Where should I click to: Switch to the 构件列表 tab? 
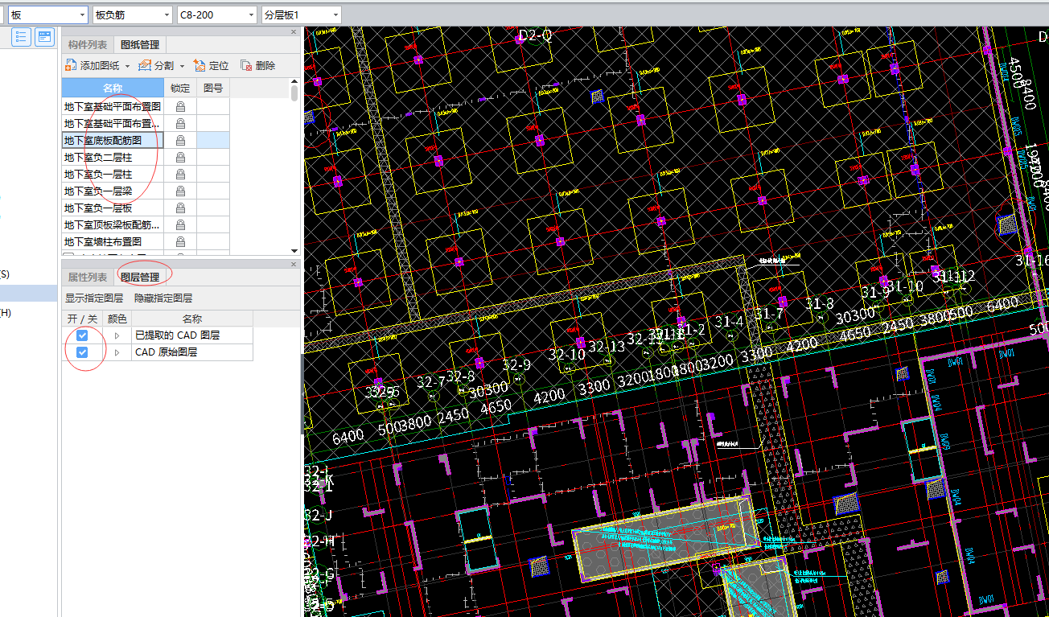[x=88, y=45]
